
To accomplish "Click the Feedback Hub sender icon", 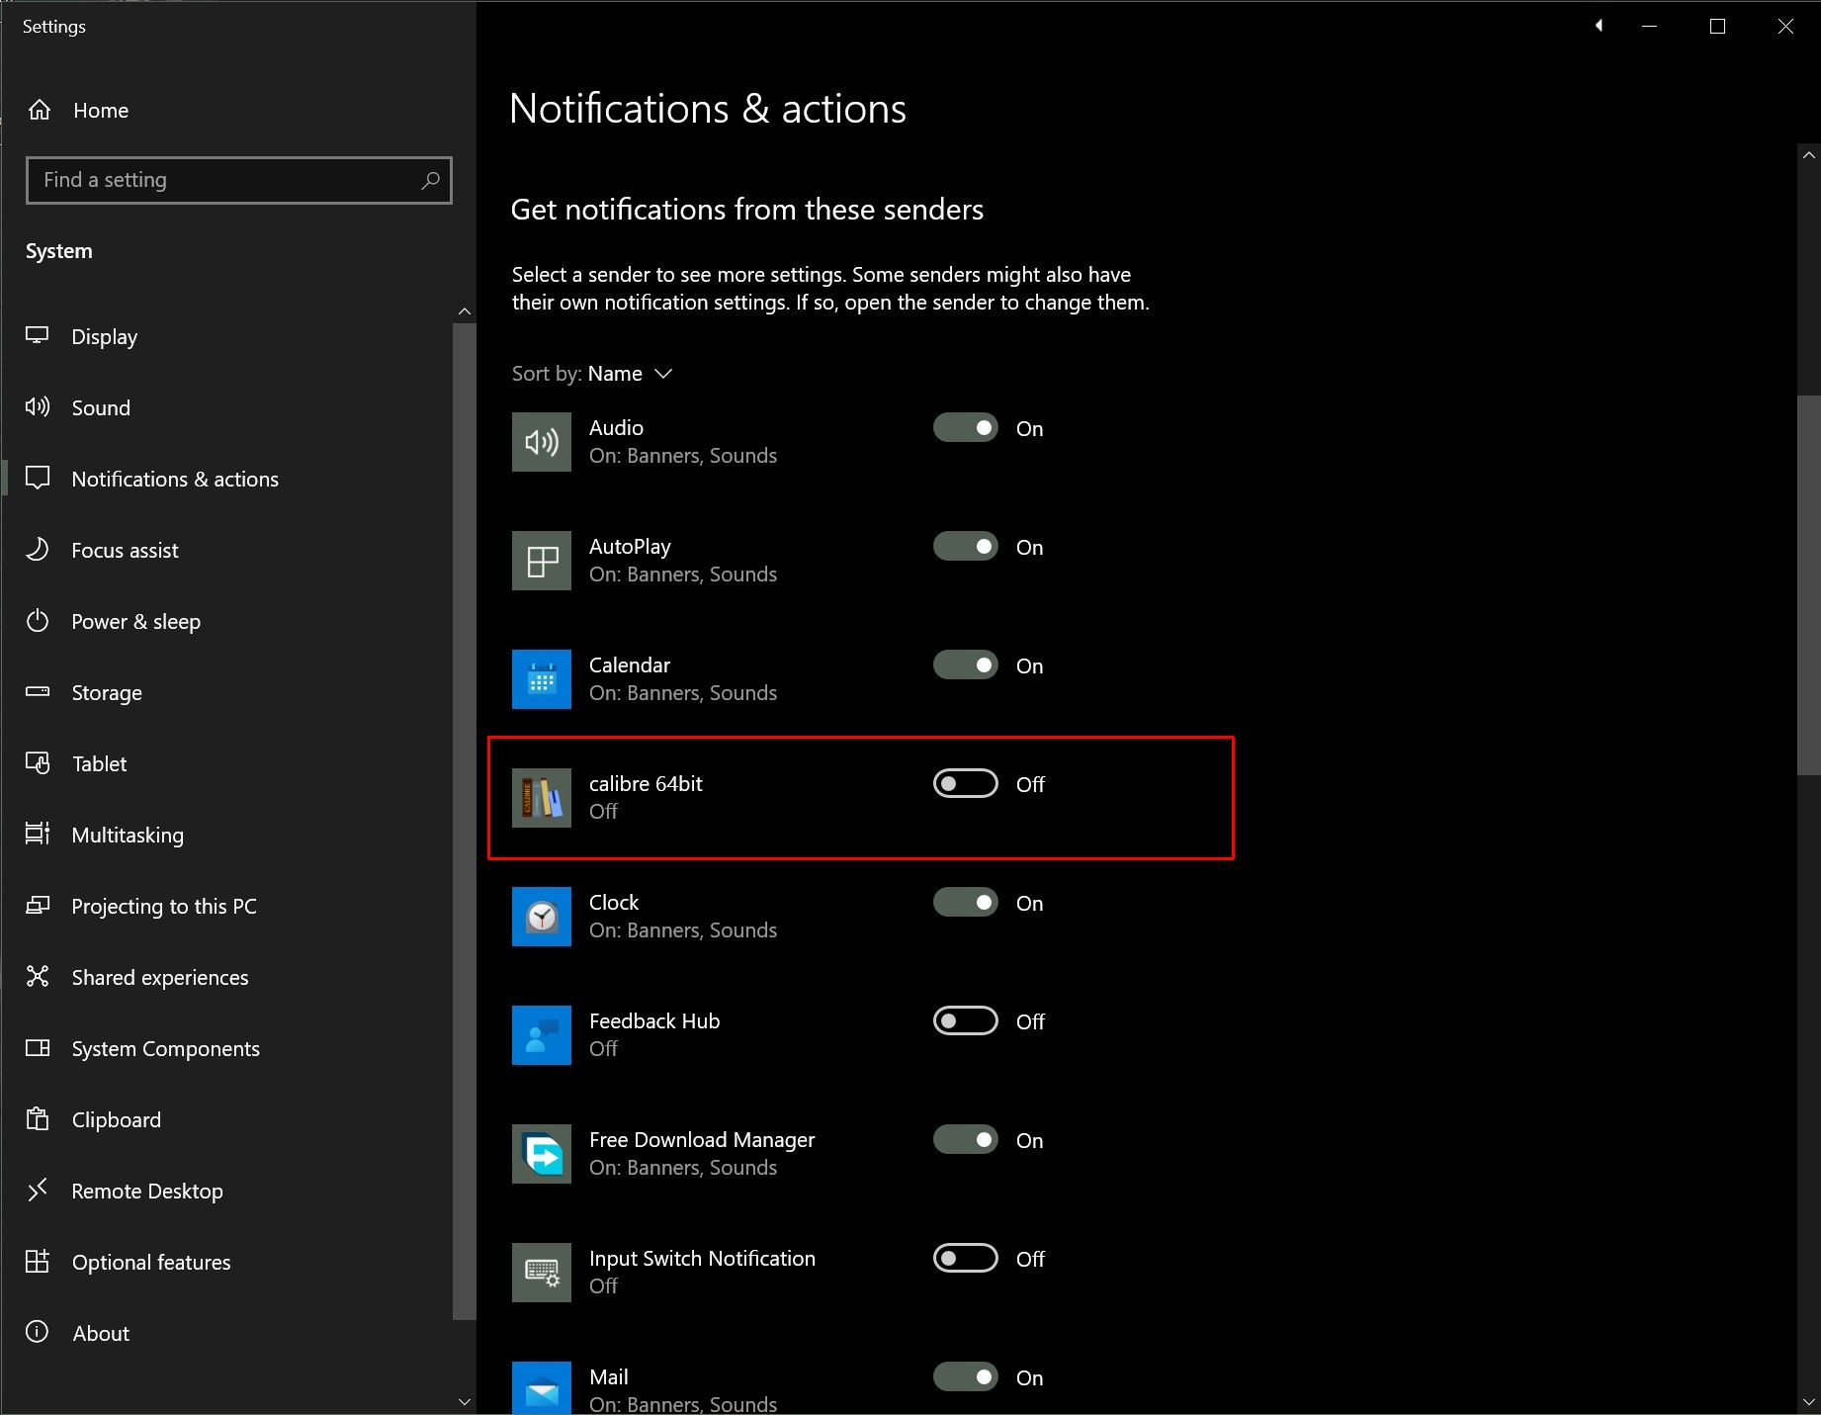I will 541,1035.
